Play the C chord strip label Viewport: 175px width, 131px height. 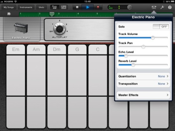point(98,49)
